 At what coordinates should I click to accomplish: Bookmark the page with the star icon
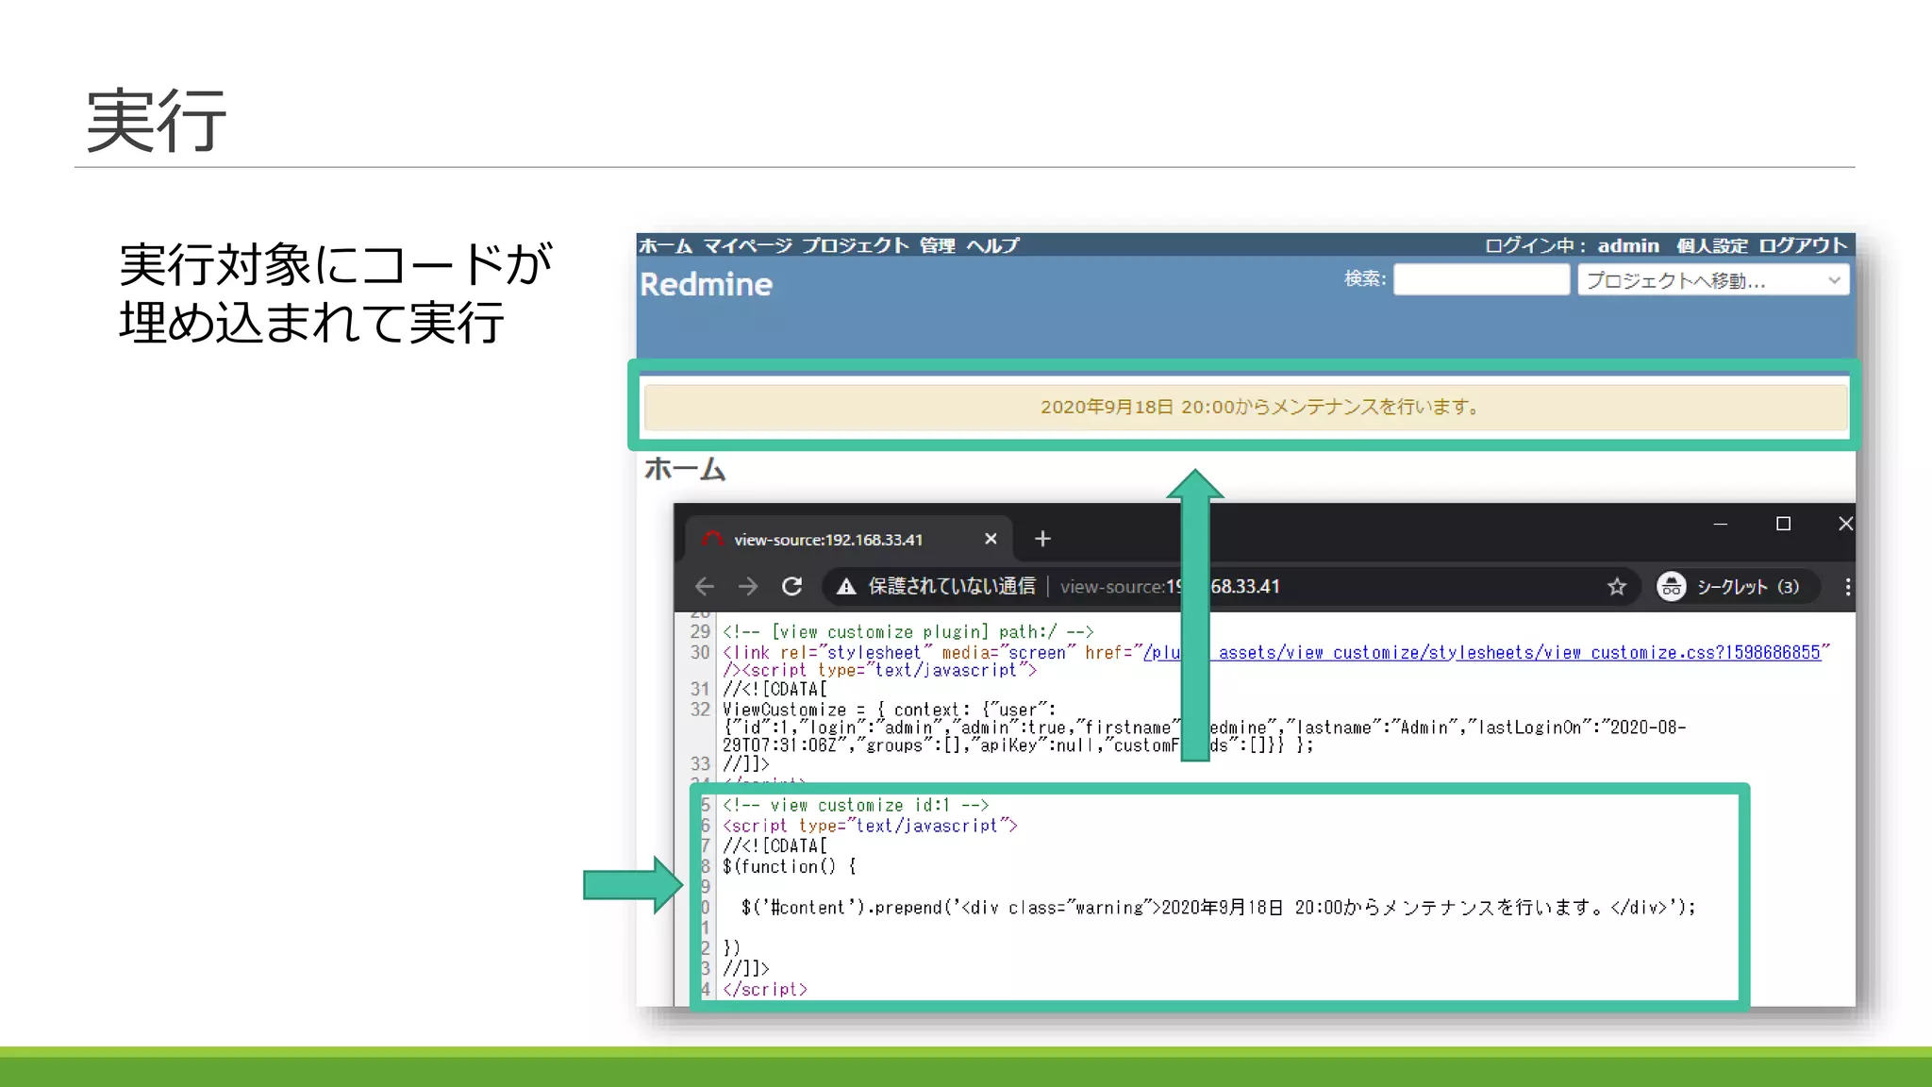(x=1617, y=587)
